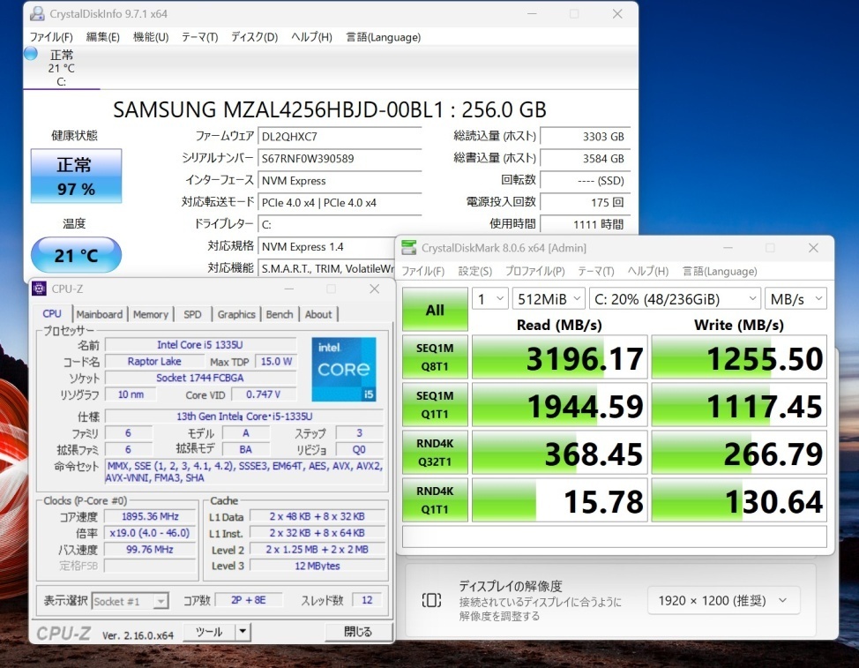Open the 512MiB test size dropdown

pos(548,299)
